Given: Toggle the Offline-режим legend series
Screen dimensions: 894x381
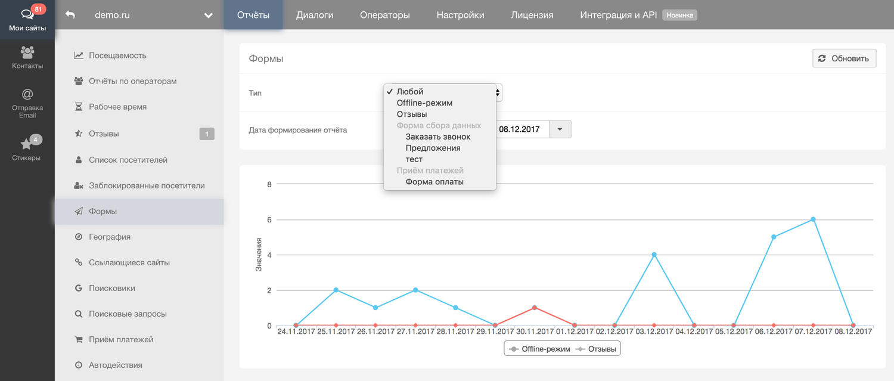Looking at the screenshot, I should click(539, 349).
